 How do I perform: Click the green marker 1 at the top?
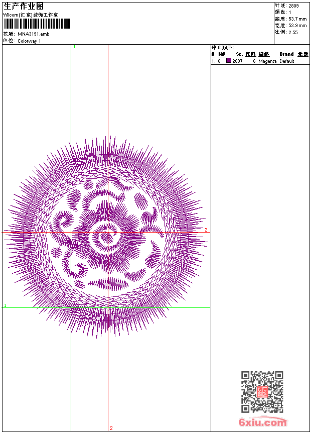pos(74,47)
